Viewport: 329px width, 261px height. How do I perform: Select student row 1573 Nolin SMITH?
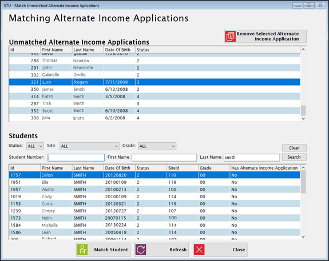[x=154, y=218]
